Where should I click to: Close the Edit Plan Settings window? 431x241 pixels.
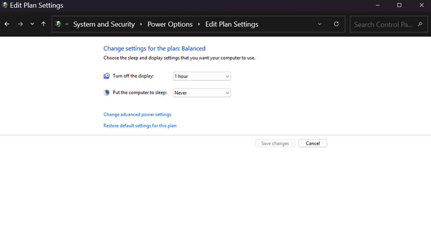[x=421, y=5]
